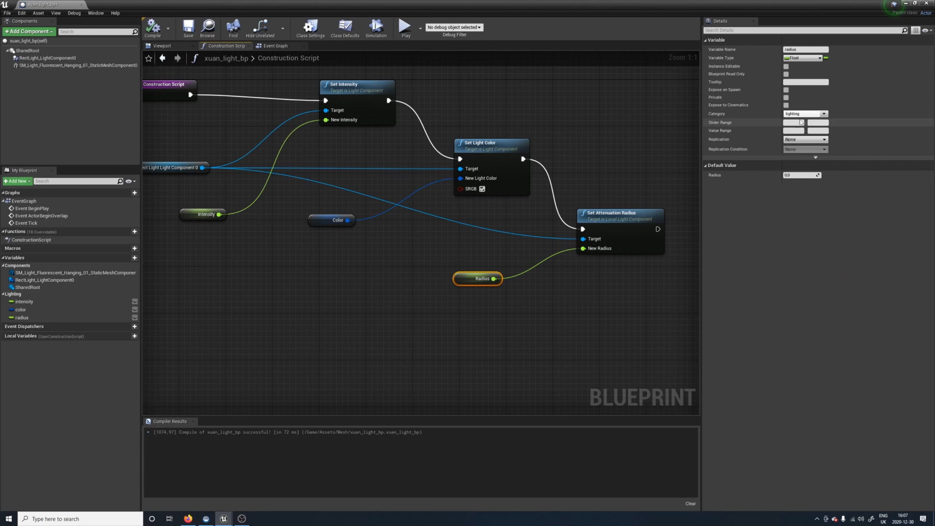Switch to the Event Graph tab

pos(275,46)
